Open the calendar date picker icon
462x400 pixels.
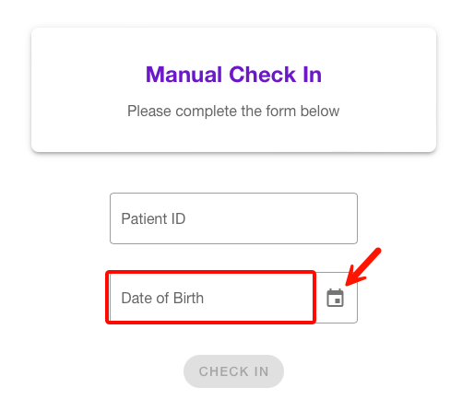pos(335,298)
